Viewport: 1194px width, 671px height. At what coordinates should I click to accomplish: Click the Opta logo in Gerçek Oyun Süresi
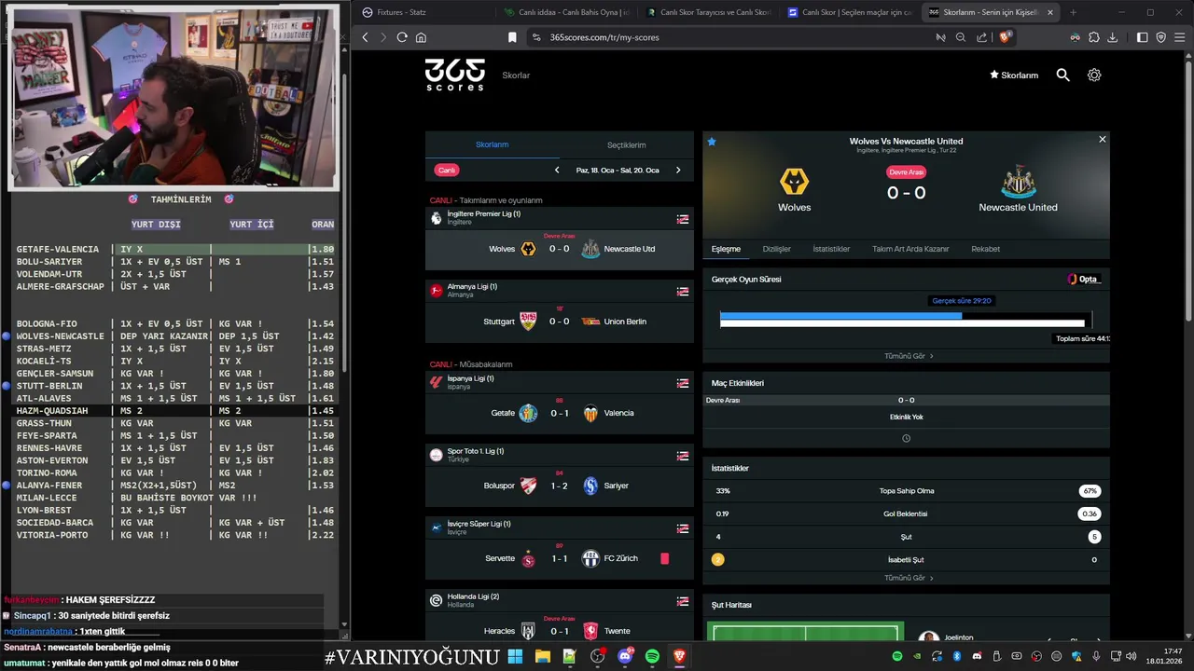pyautogui.click(x=1084, y=279)
